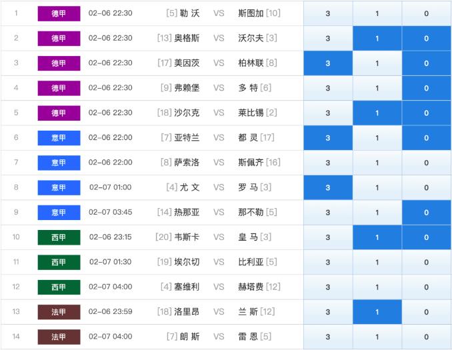Deselect 3 for 尤文 vs 罗马
The width and height of the screenshot is (452, 350).
point(328,187)
